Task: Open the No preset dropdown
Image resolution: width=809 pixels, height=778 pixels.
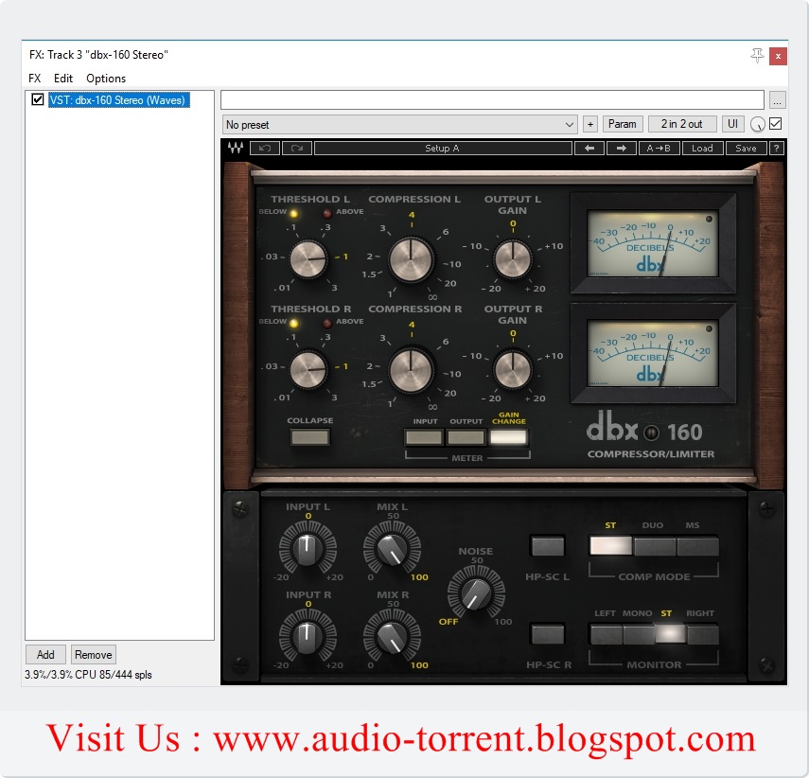Action: (x=399, y=124)
